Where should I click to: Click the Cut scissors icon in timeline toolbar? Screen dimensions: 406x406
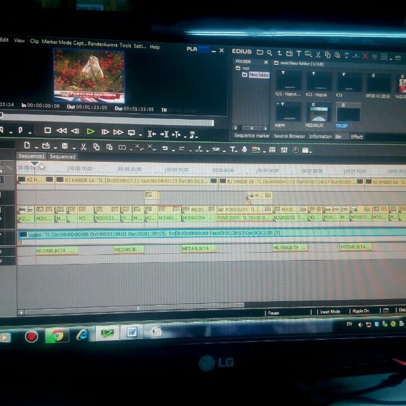[83, 147]
